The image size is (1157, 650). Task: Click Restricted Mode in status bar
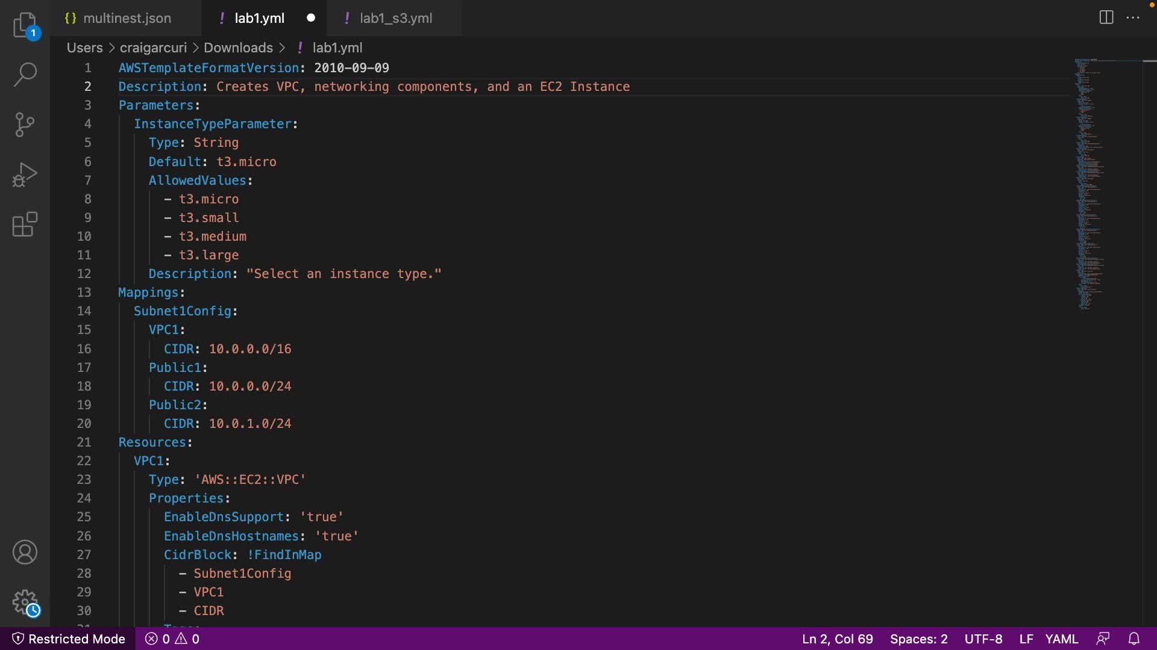69,639
